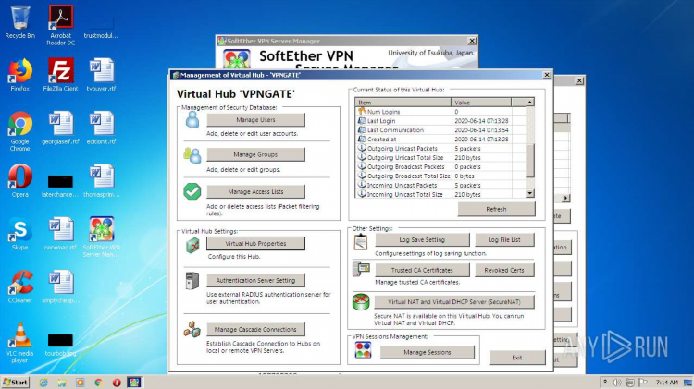Open Authentication Server Setting
The width and height of the screenshot is (694, 389).
[x=255, y=280]
